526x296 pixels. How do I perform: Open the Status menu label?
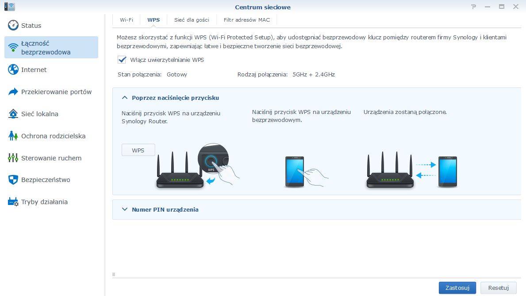coord(31,26)
